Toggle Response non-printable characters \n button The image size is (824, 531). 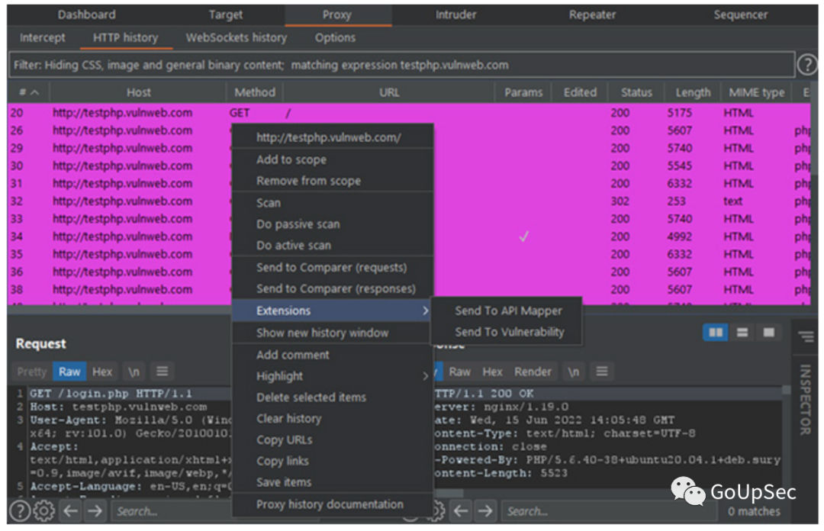(x=573, y=372)
